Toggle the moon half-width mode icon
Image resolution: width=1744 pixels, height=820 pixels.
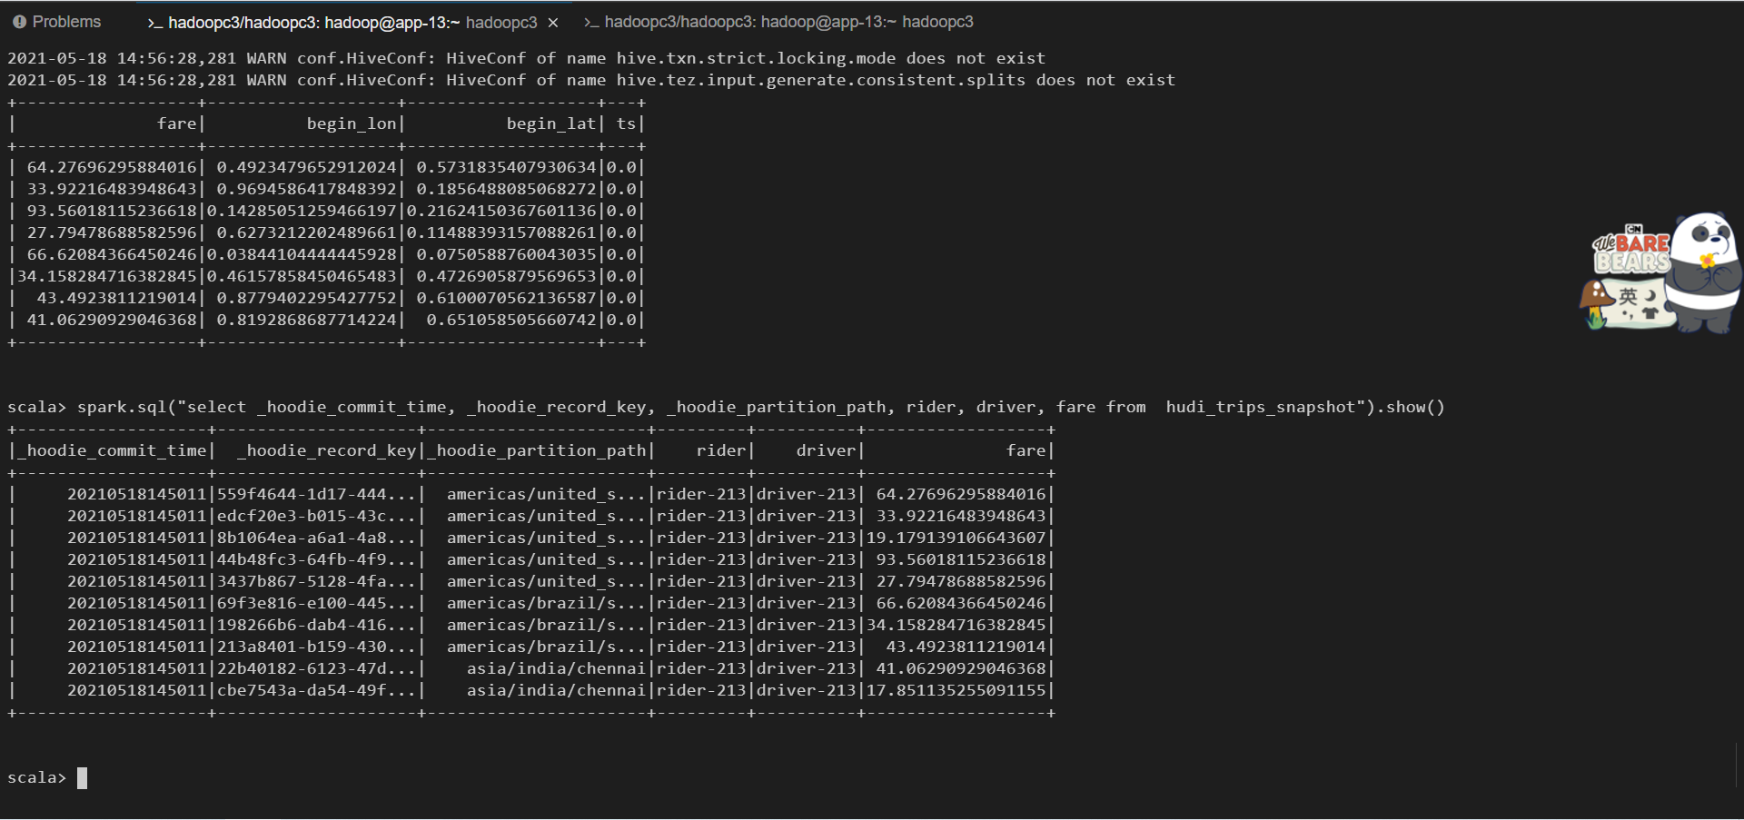[1650, 296]
